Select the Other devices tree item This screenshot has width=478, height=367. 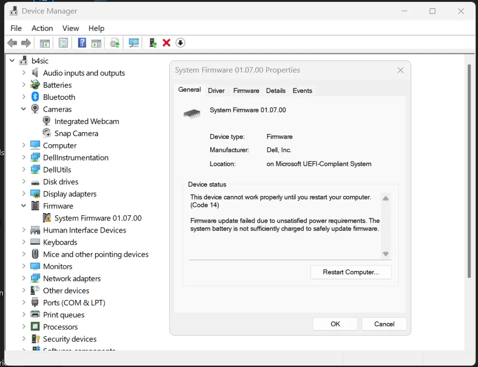pyautogui.click(x=66, y=291)
